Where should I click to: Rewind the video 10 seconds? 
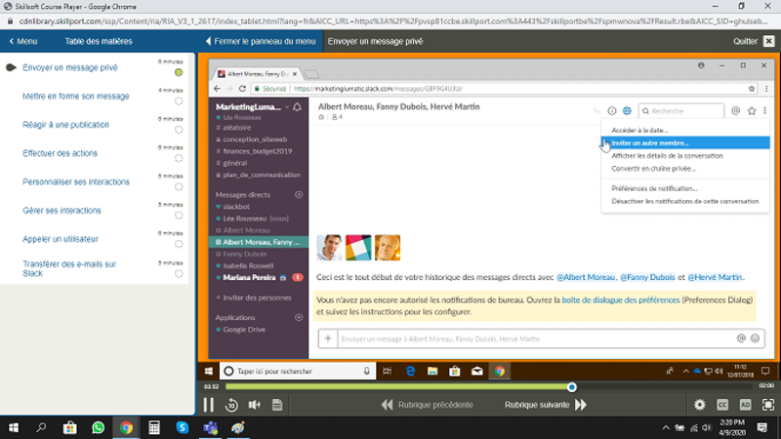(x=231, y=405)
